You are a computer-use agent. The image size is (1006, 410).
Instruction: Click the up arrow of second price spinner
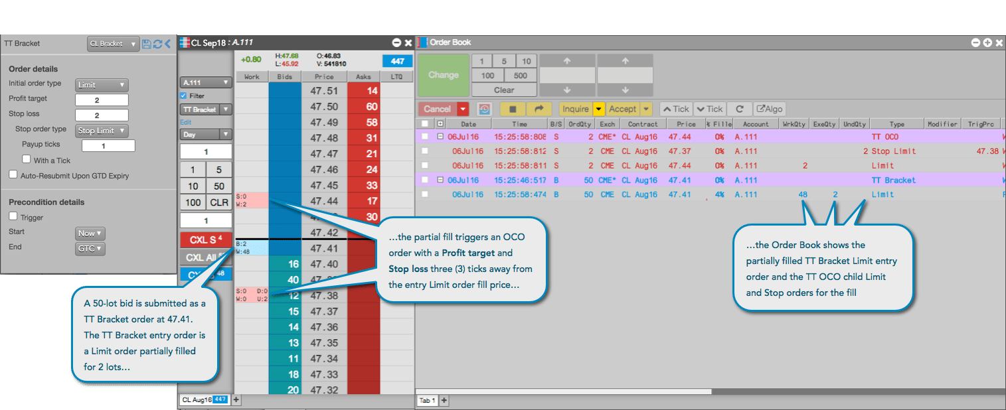tap(625, 60)
